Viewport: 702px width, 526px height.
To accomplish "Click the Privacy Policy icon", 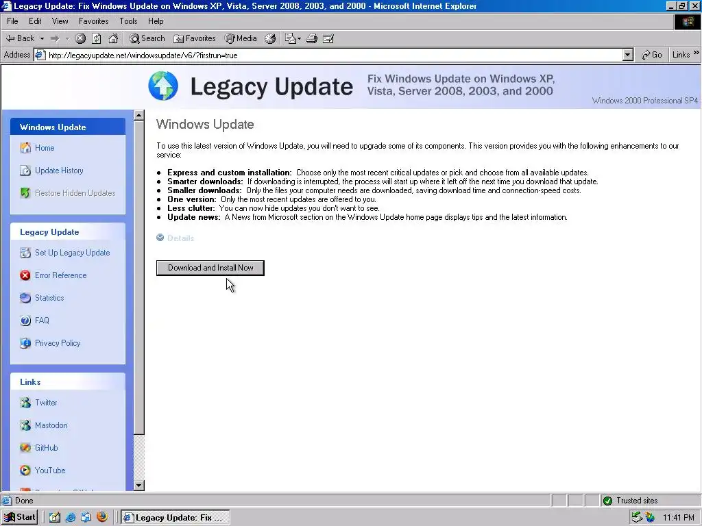I will pyautogui.click(x=25, y=343).
